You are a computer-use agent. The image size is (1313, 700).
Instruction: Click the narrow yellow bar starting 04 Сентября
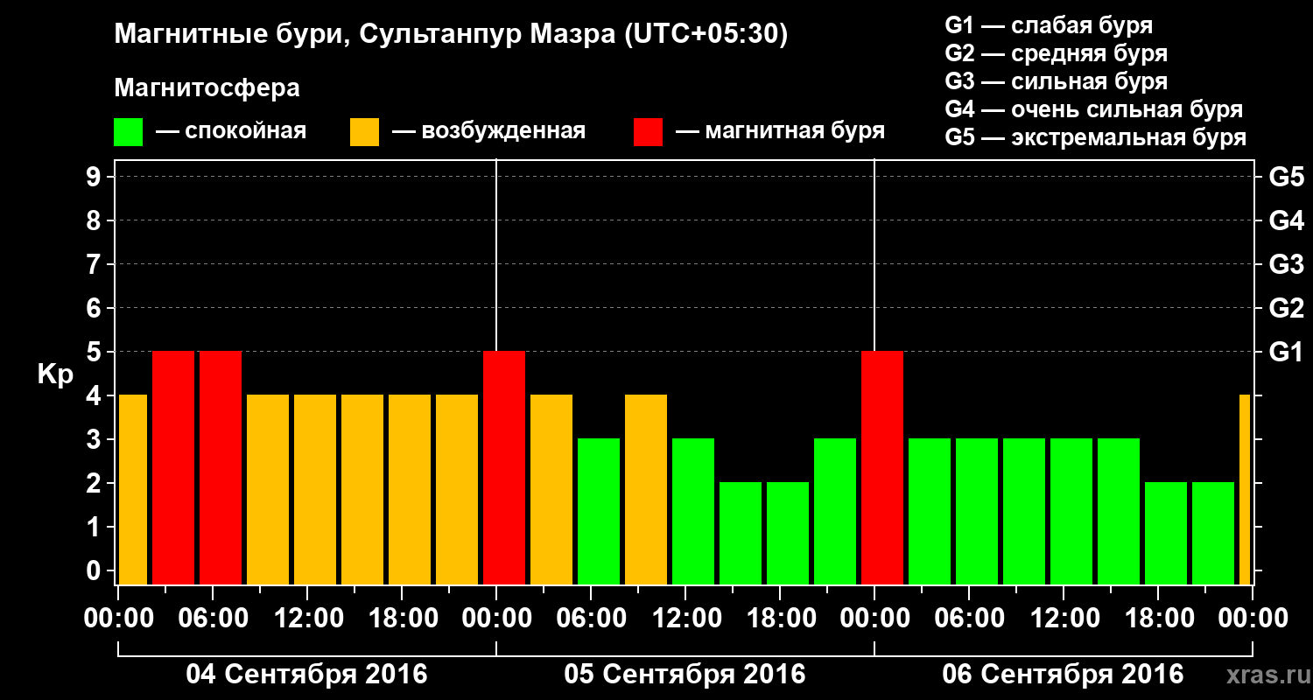pos(133,489)
